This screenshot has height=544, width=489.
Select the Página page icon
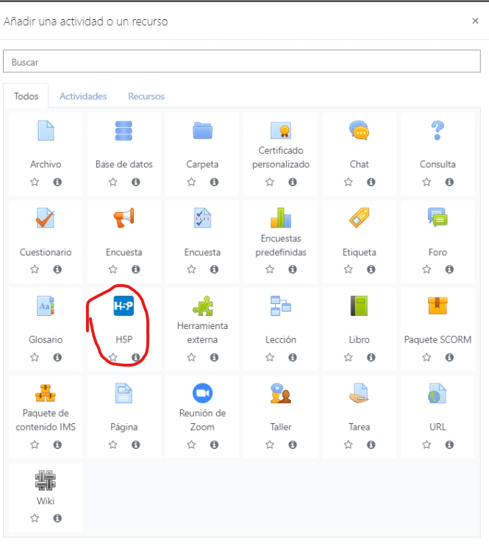tap(124, 393)
